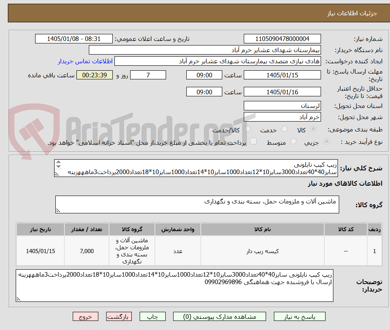The height and width of the screenshot is (330, 390).
Task: Click the quantity cell 7,000
Action: [87, 251]
